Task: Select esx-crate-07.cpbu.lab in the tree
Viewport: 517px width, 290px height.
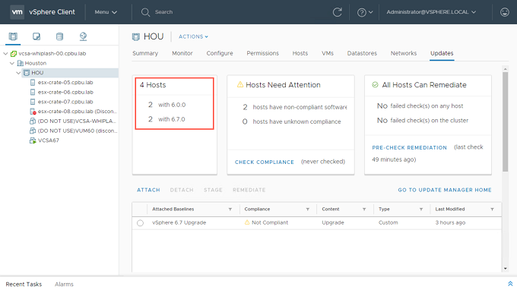Action: [x=65, y=102]
